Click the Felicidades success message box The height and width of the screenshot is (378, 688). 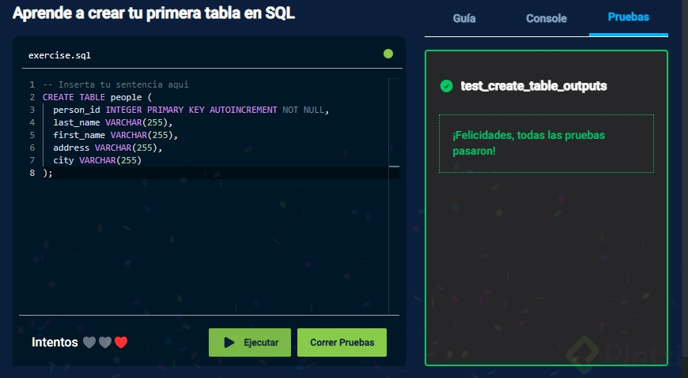[546, 143]
